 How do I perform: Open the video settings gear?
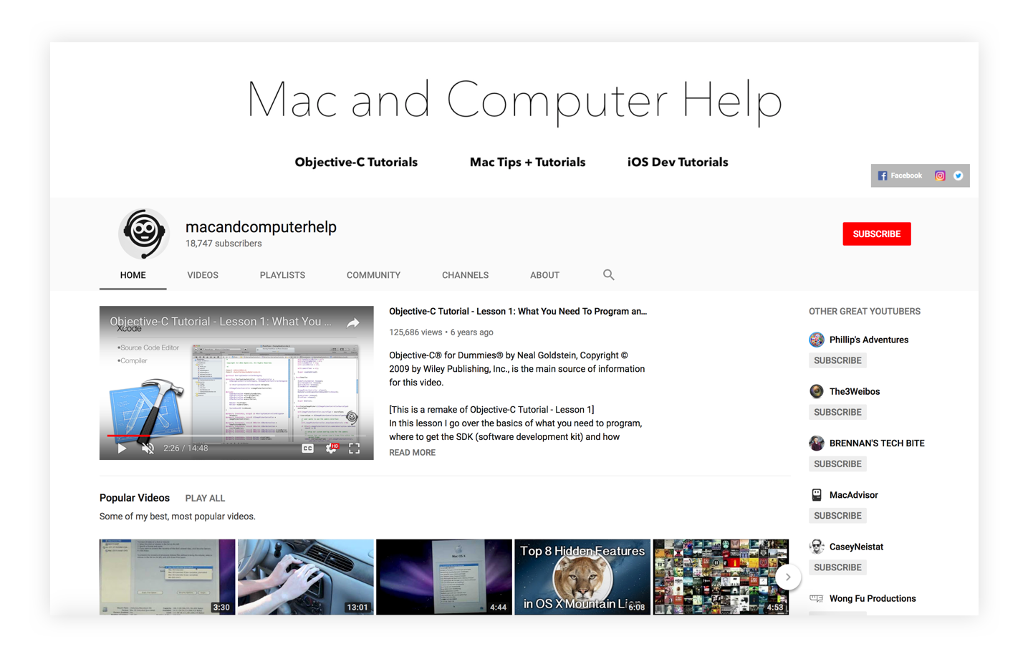(x=331, y=448)
